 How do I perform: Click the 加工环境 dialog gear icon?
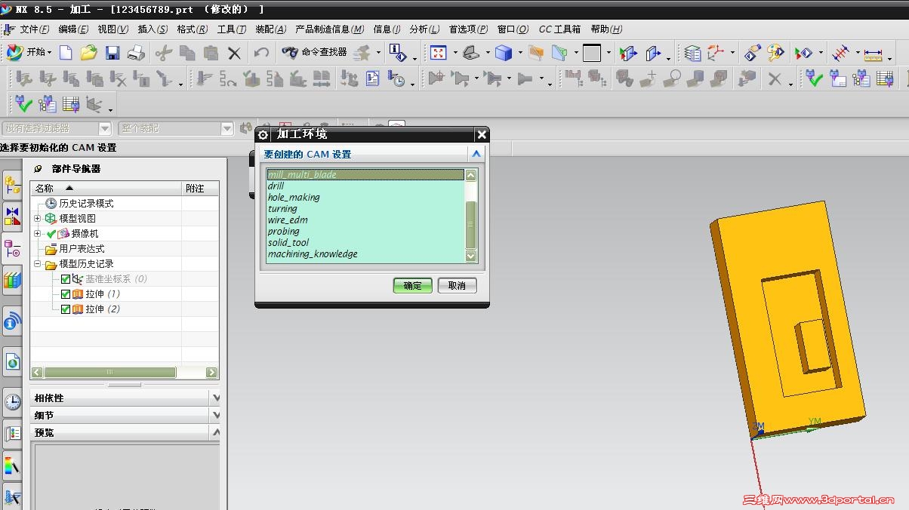coord(263,134)
